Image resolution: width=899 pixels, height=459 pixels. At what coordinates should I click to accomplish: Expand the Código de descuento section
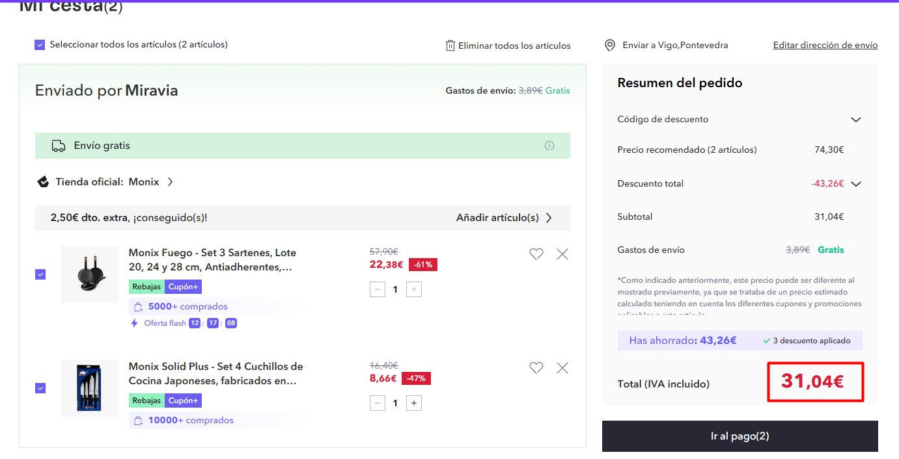coord(856,120)
